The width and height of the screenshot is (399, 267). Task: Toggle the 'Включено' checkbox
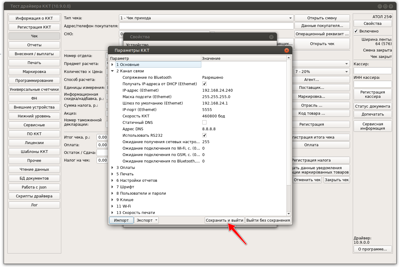(356, 31)
